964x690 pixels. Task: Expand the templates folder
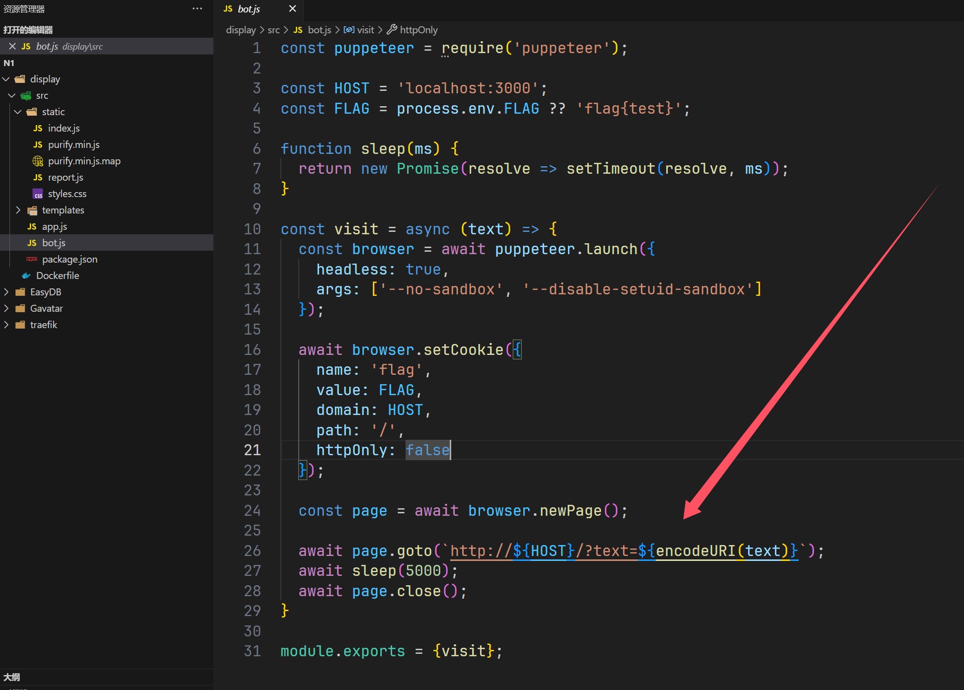point(63,210)
